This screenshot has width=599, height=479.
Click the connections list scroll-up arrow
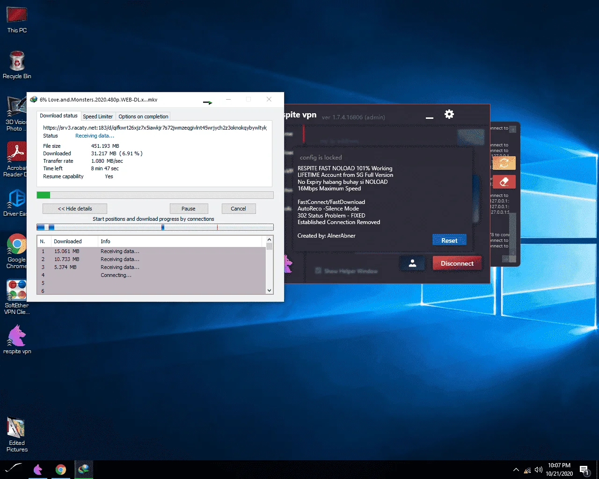click(269, 239)
